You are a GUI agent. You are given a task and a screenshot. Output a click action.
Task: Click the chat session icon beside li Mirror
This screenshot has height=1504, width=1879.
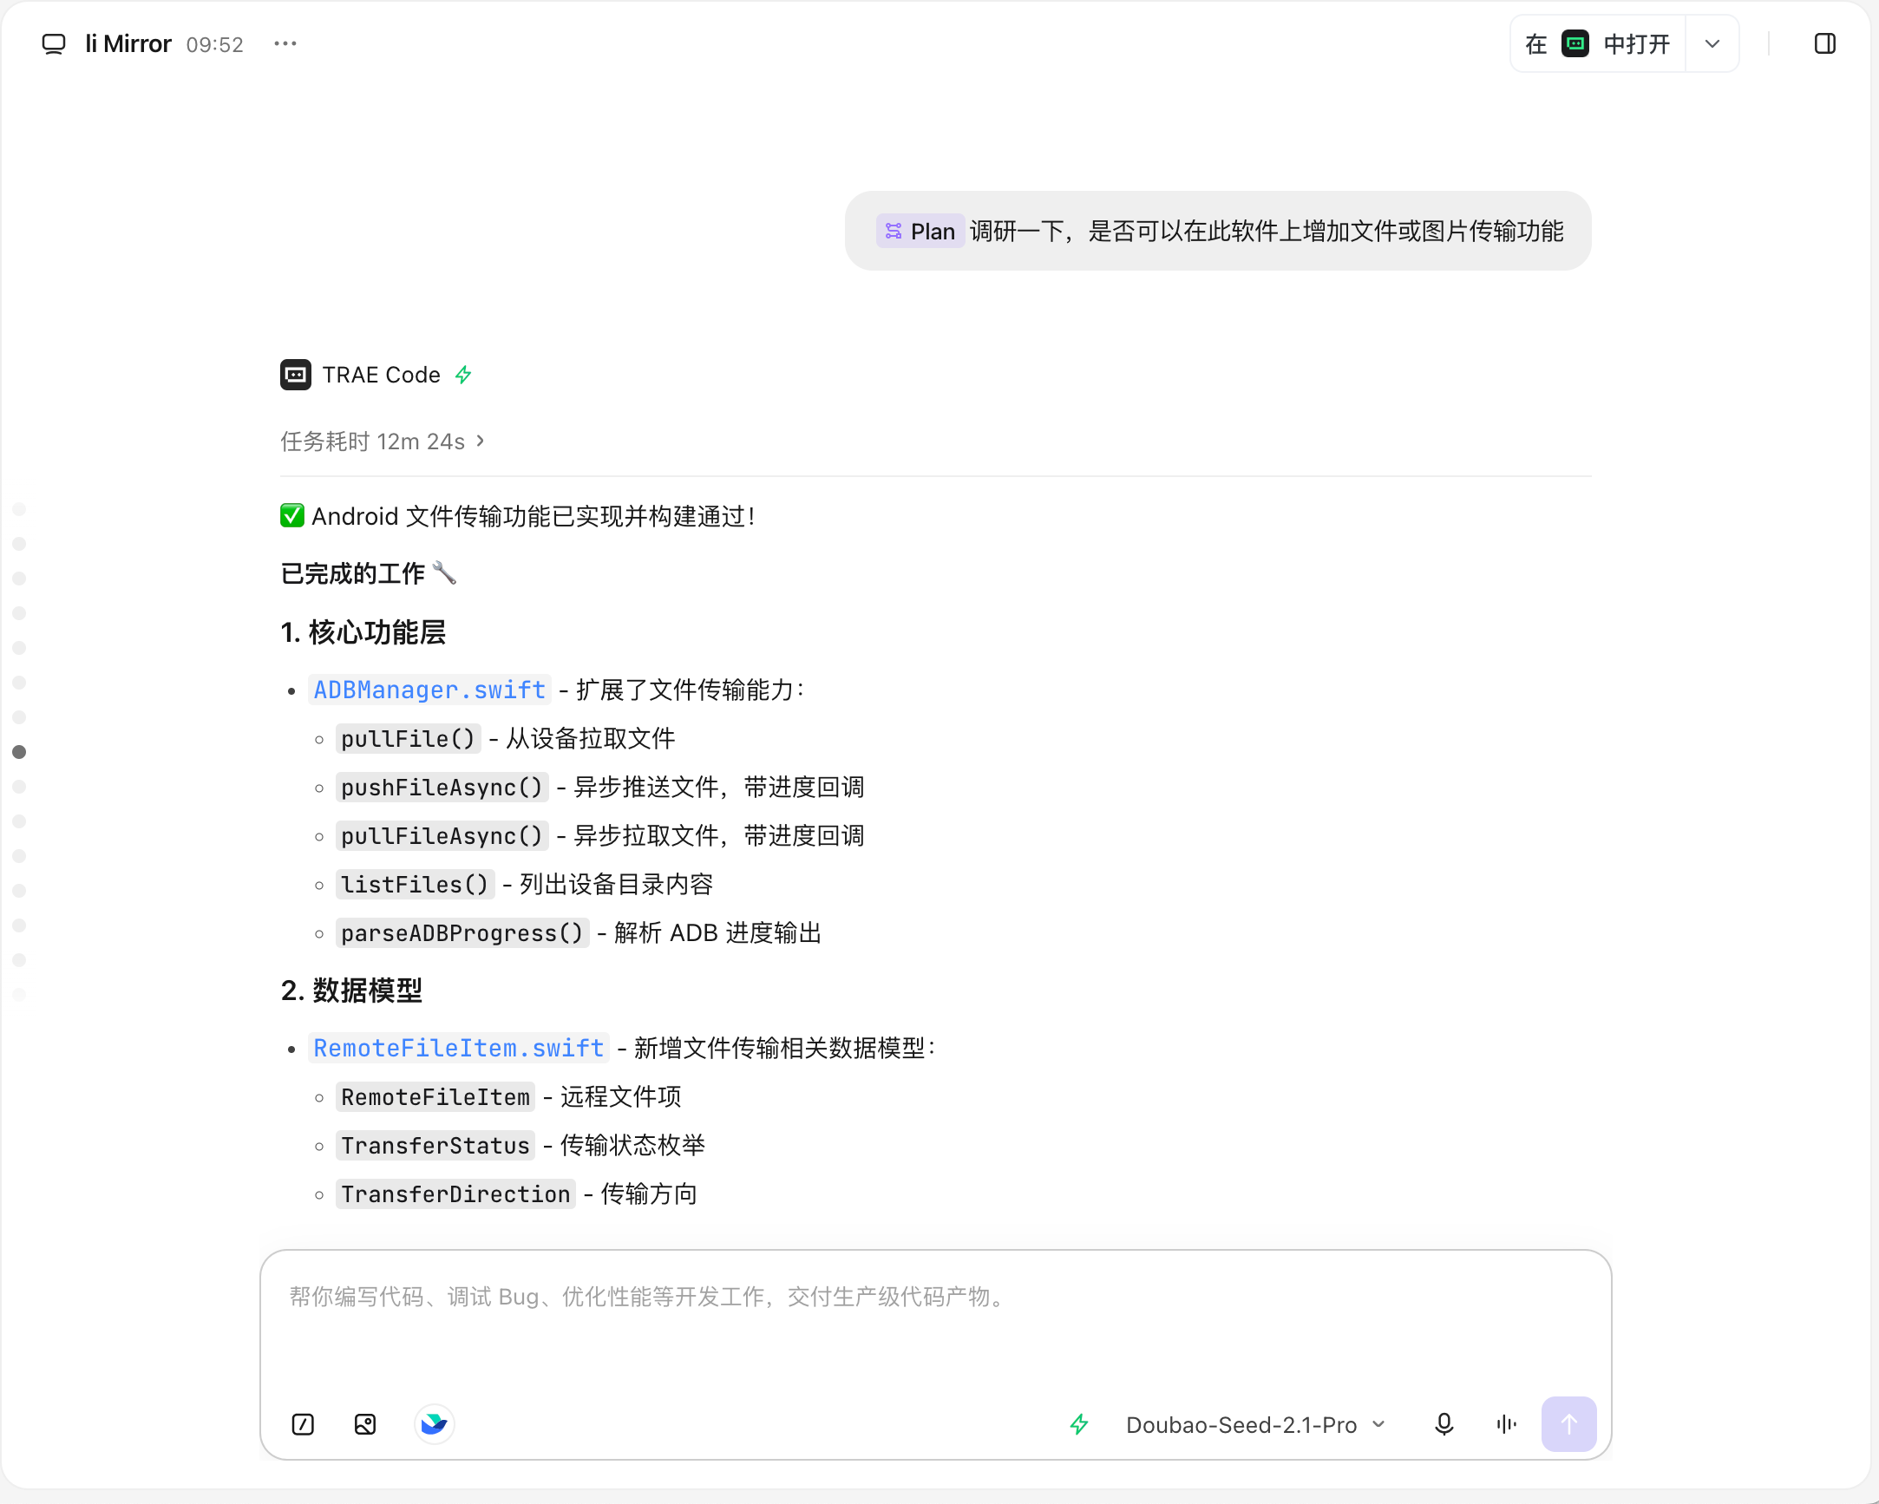(54, 43)
